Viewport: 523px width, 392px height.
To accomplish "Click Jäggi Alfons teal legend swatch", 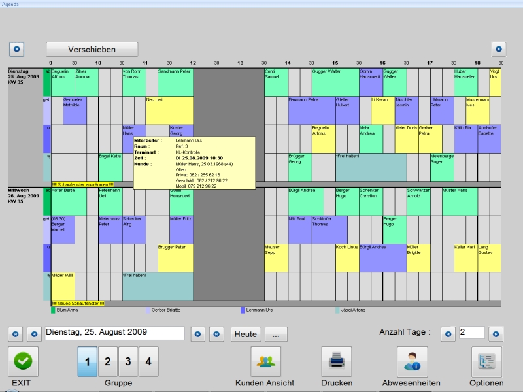I will click(337, 310).
